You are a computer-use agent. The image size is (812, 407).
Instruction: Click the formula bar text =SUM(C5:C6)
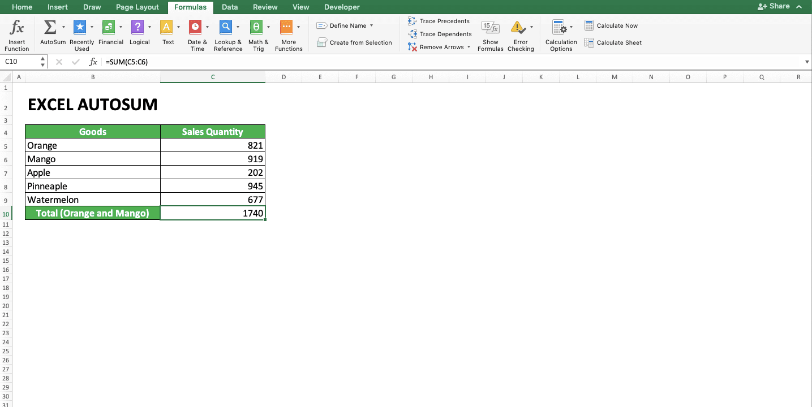pos(126,62)
